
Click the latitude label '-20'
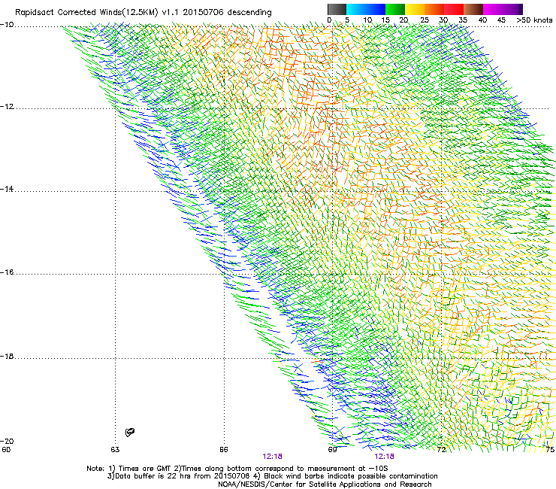[x=7, y=441]
